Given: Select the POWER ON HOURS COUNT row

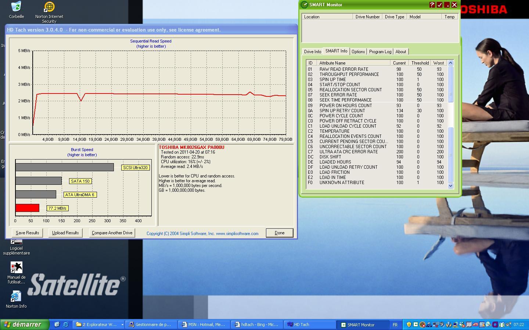Looking at the screenshot, I should click(377, 106).
